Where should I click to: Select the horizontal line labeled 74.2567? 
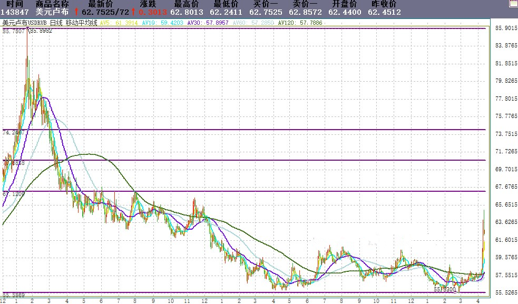(x=263, y=130)
